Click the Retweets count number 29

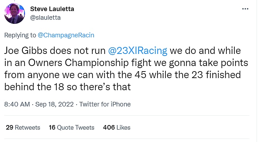(x=10, y=127)
